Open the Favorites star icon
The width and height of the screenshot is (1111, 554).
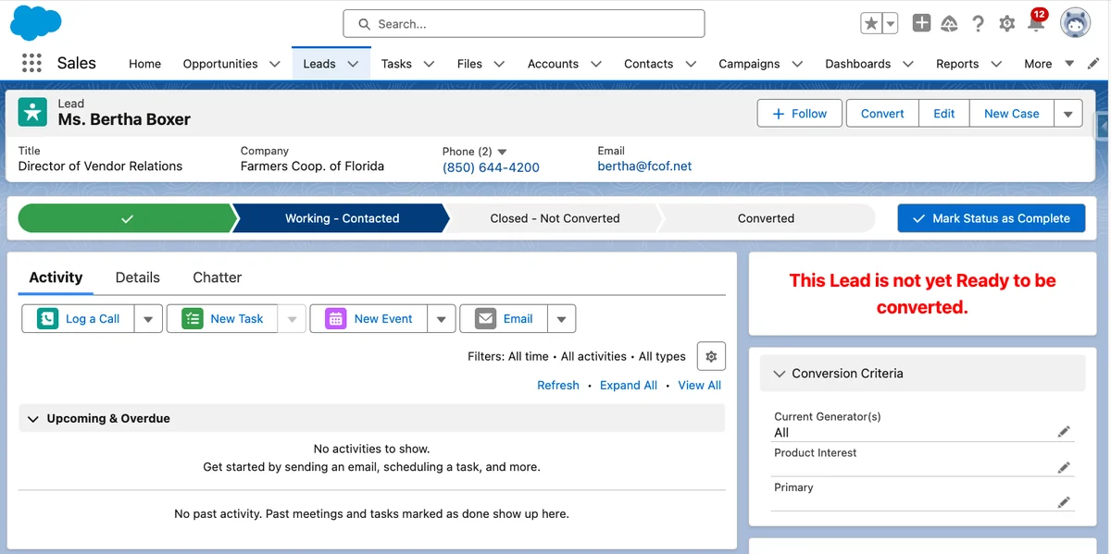pos(870,24)
